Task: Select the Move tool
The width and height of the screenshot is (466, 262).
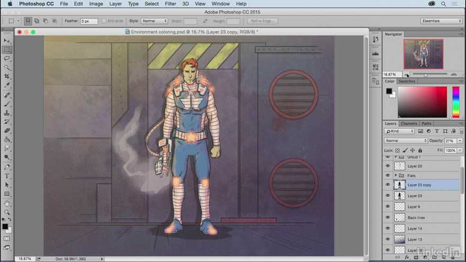Action: click(x=7, y=41)
